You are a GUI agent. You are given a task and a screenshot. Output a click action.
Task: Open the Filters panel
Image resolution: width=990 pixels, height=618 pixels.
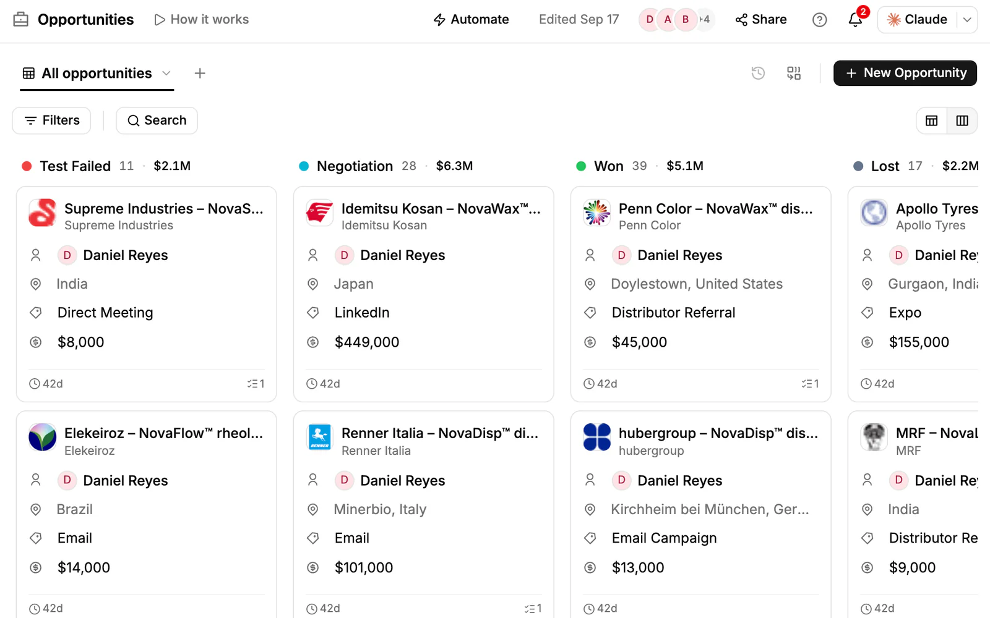tap(51, 121)
